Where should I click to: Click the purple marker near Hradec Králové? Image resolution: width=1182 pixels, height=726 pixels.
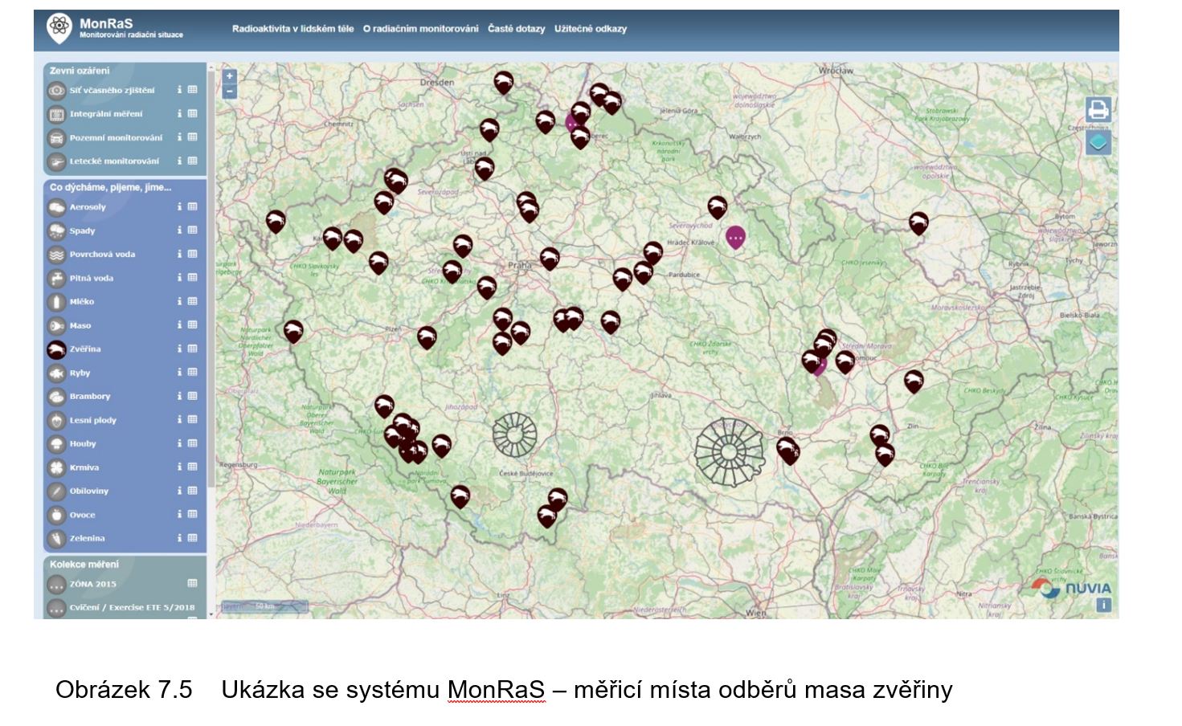click(735, 237)
